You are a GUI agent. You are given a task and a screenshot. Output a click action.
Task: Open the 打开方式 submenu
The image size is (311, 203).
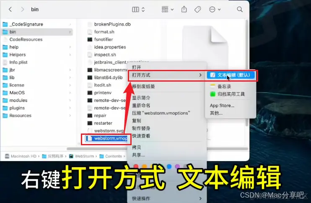167,75
